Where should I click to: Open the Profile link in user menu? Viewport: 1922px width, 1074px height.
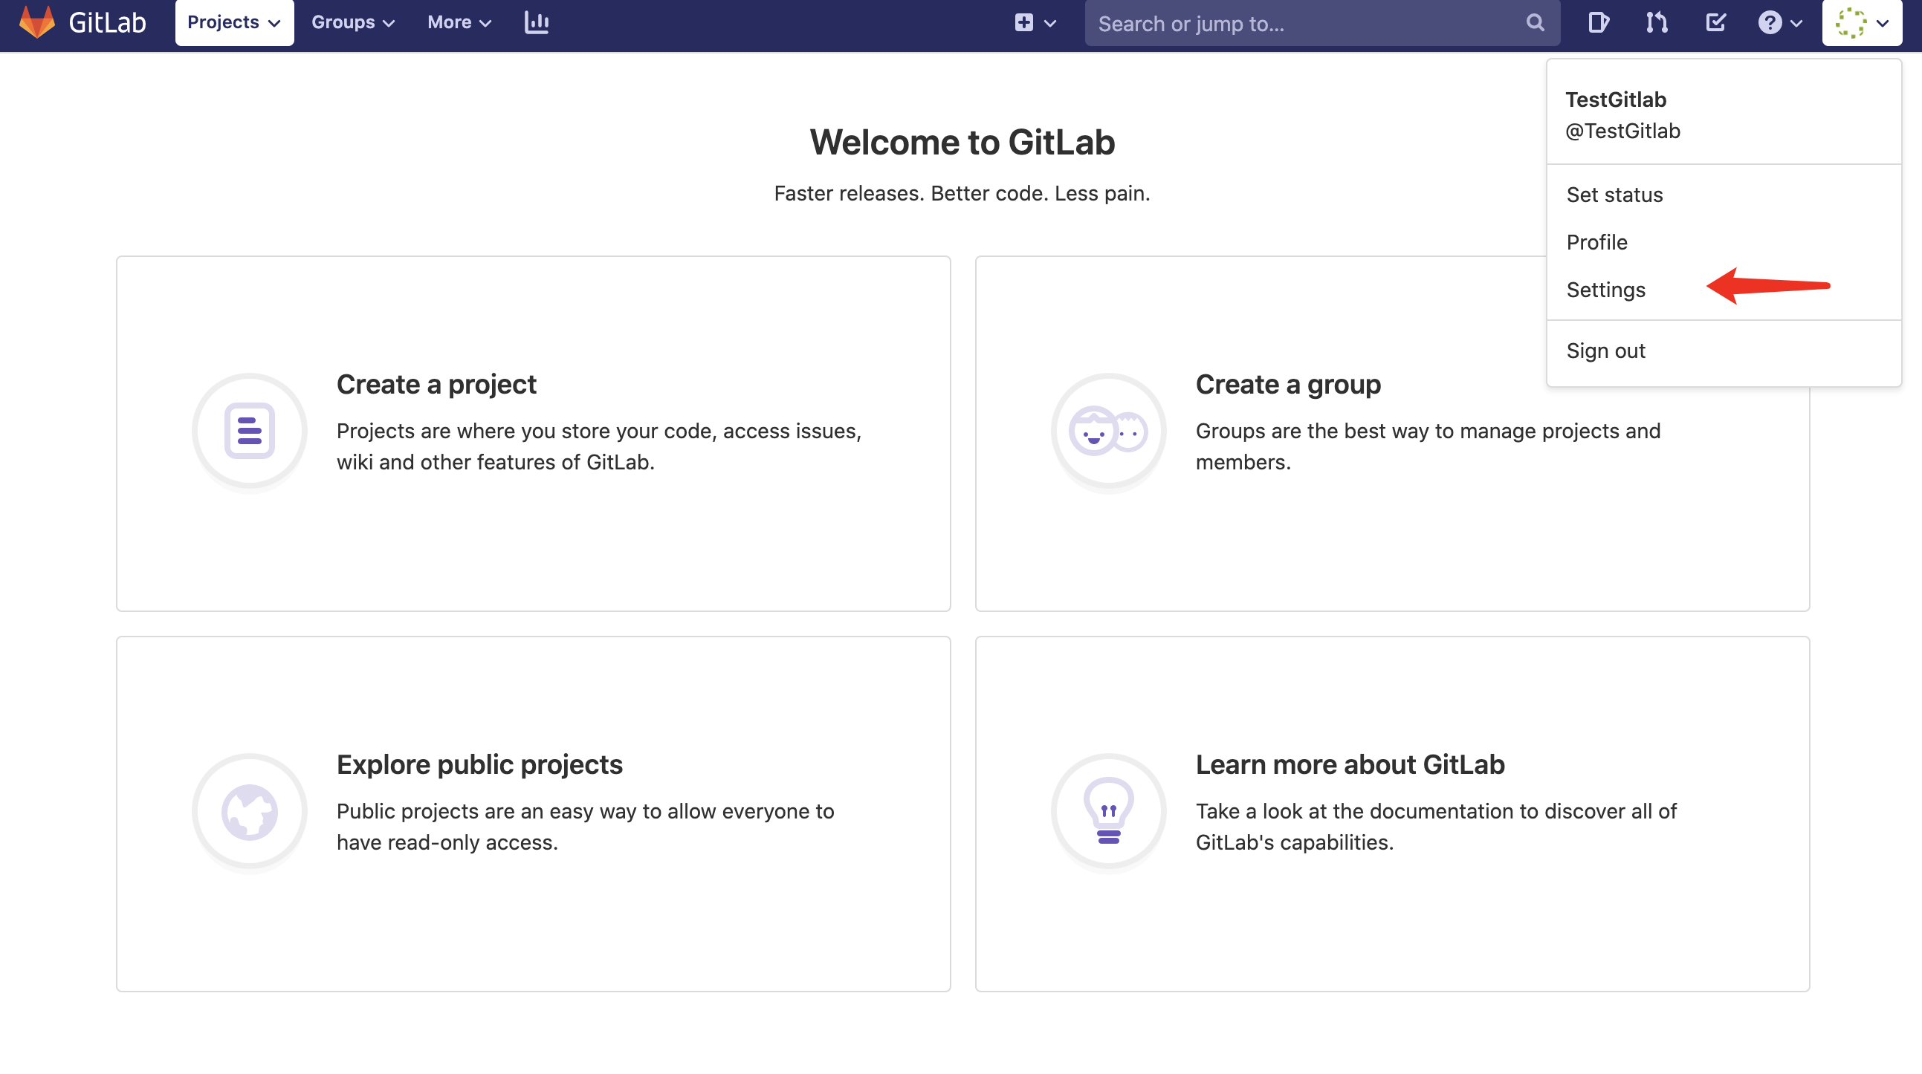(x=1596, y=242)
